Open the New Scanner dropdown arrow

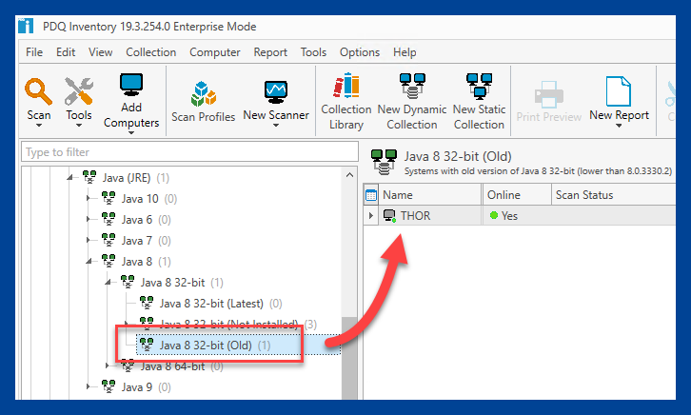click(x=276, y=126)
